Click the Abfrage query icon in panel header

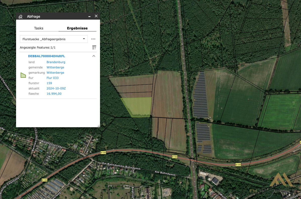21,17
